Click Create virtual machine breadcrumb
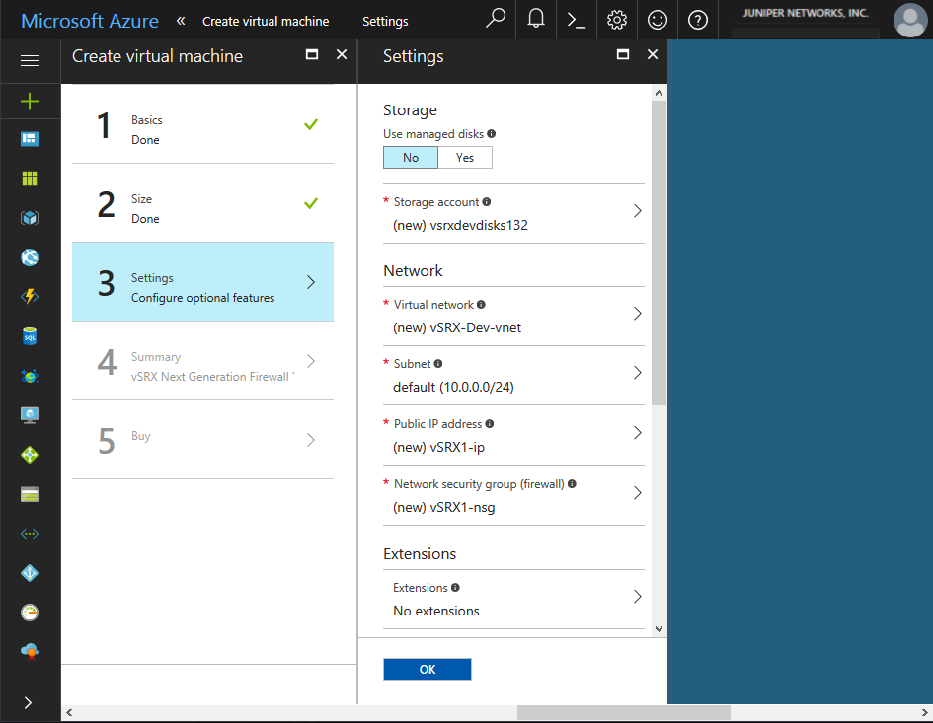 coord(266,21)
